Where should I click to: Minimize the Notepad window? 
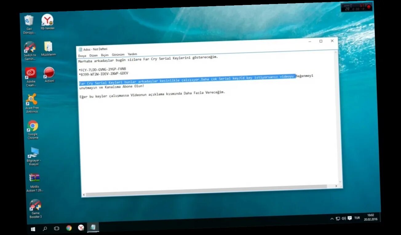click(310, 42)
